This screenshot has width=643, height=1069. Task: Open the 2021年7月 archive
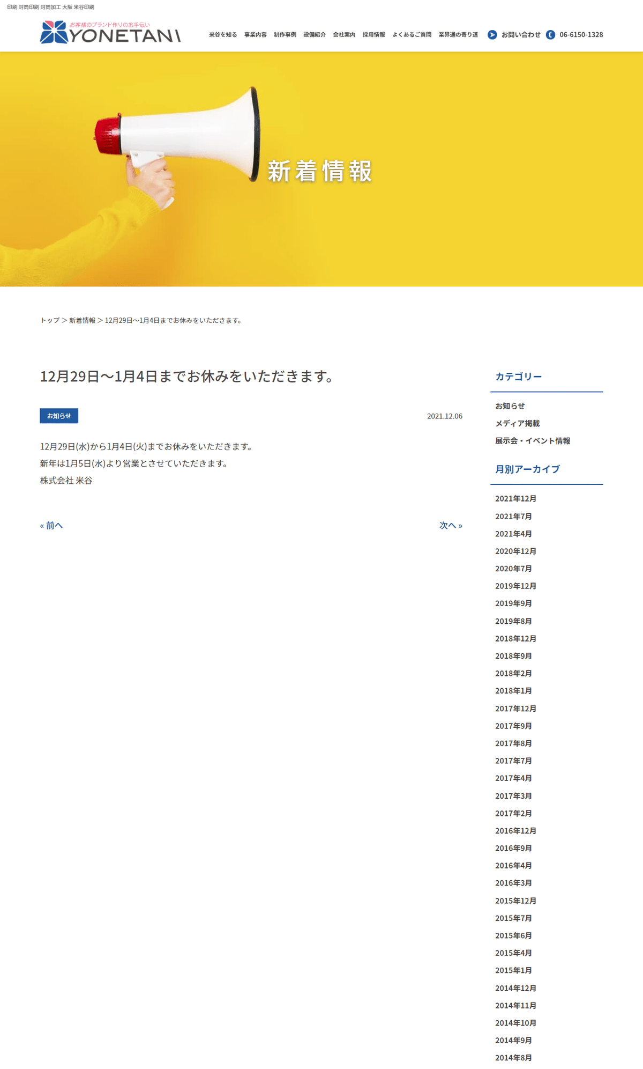(x=513, y=517)
